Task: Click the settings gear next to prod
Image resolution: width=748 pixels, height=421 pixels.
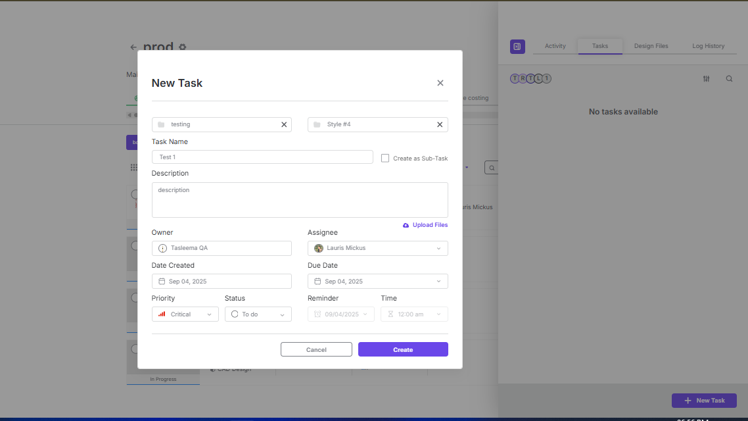Action: [183, 47]
